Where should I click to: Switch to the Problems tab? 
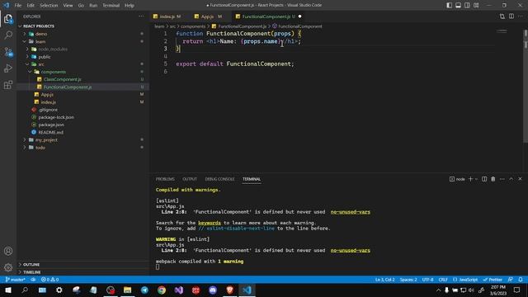coord(165,179)
